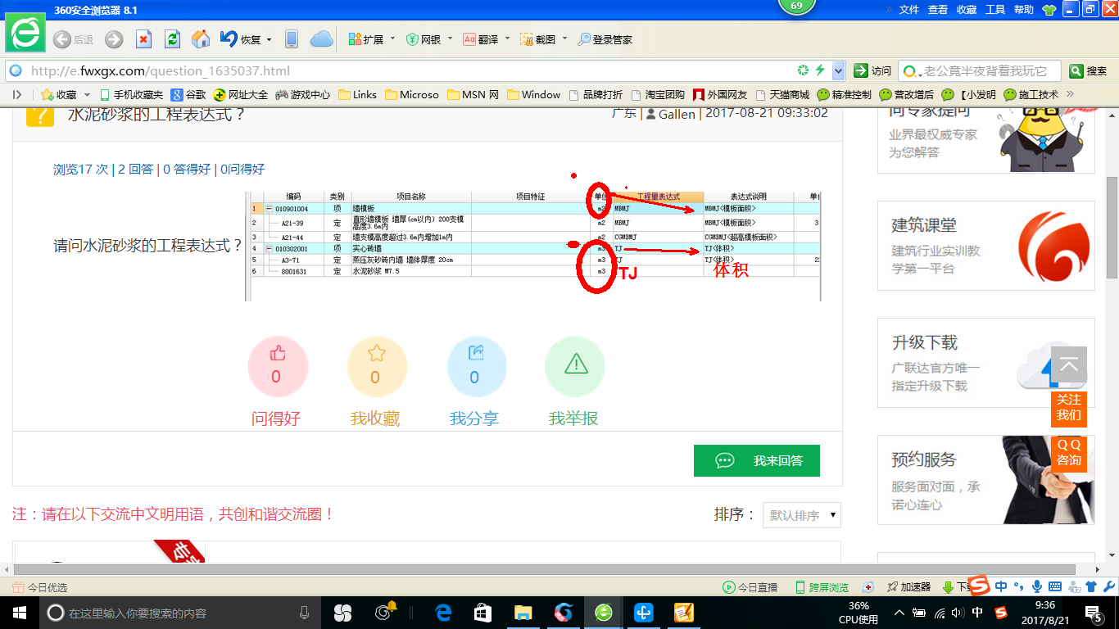Click the 建筑课堂 sidebar card
Screen dimensions: 1119x629
[985, 246]
